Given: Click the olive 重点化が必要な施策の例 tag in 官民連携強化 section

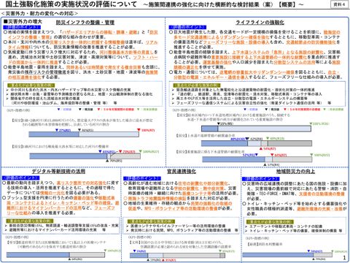Looking at the screenshot, I should tap(151, 221).
